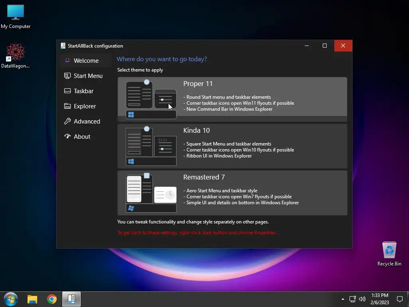The width and height of the screenshot is (409, 307).
Task: Maximize the StartAllBack configuration window
Action: (325, 46)
